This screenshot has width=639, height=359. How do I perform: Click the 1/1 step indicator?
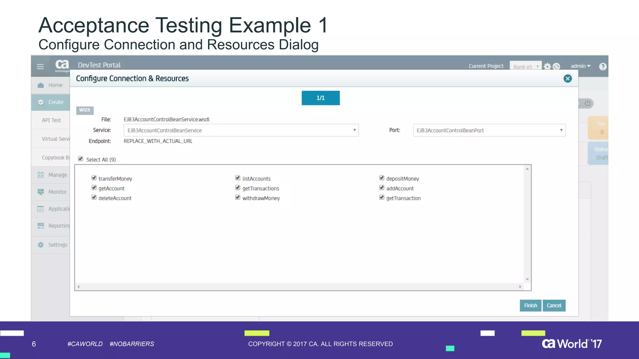point(320,98)
